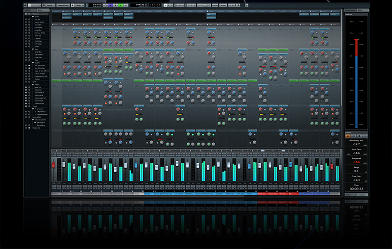Click the orange button in the loudness Controls
Image resolution: width=392 pixels, height=249 pixels.
pyautogui.click(x=348, y=136)
